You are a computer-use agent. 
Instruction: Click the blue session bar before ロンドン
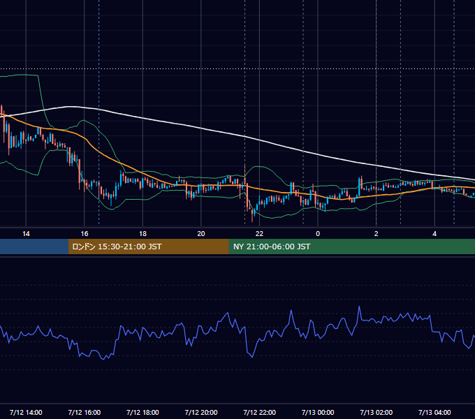click(x=34, y=247)
